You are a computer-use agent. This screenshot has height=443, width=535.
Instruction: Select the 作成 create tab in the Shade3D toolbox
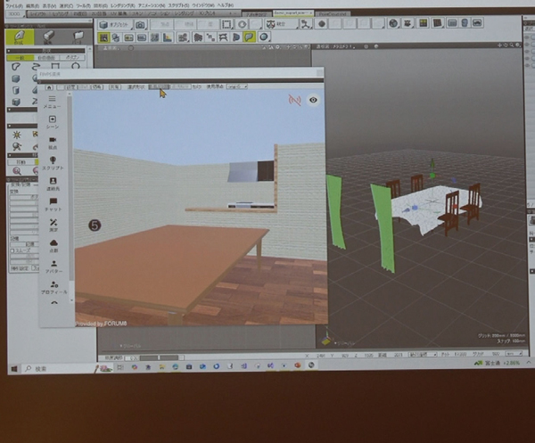[x=20, y=37]
